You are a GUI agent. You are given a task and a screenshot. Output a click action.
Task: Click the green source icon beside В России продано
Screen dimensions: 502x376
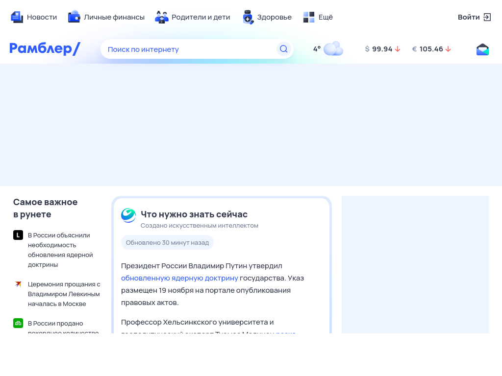pyautogui.click(x=18, y=323)
